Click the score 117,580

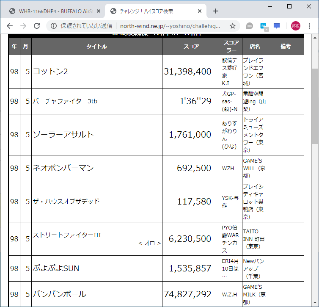coord(194,202)
